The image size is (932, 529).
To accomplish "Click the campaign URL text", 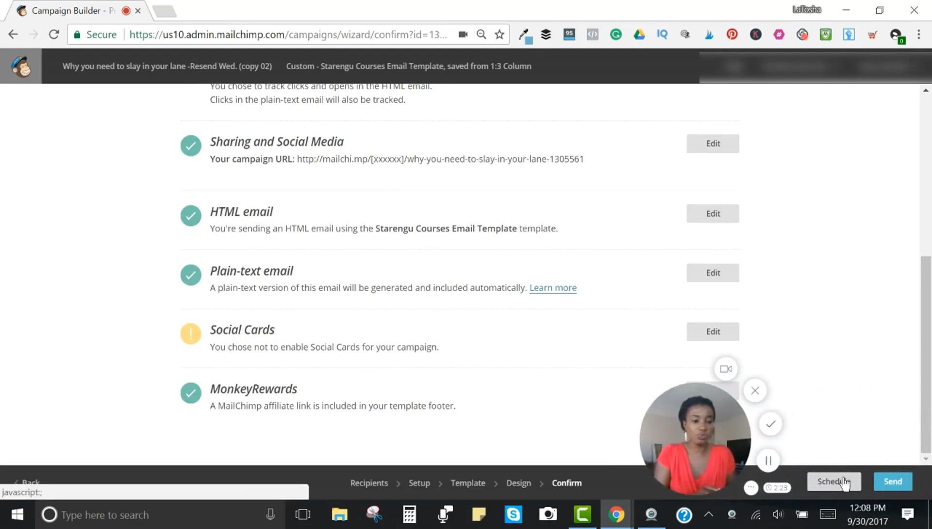I will 440,159.
